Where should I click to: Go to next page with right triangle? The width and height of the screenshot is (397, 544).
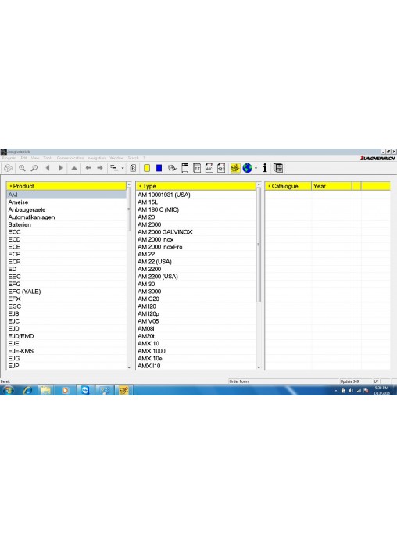[60, 168]
